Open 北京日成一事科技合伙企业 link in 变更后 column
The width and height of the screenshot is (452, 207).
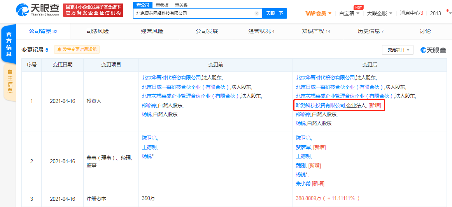click(340, 87)
